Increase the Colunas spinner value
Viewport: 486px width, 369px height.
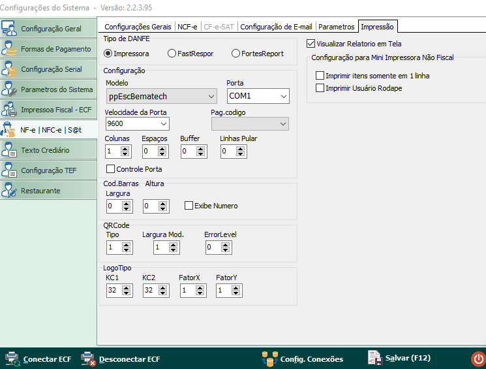(126, 149)
